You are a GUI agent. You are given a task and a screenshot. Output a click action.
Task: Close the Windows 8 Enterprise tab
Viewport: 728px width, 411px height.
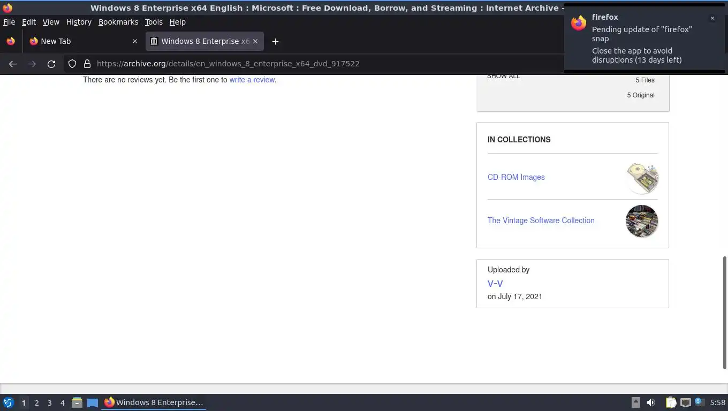pyautogui.click(x=255, y=41)
